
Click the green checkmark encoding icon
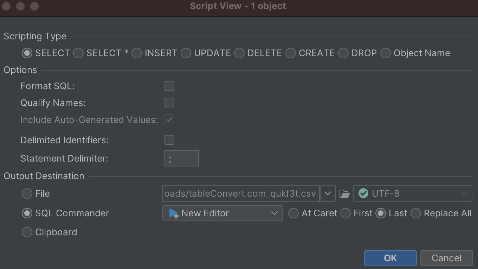click(x=364, y=193)
